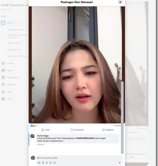Click the Lihat link in the background post
Screen dimensions: 158x166
tap(132, 157)
